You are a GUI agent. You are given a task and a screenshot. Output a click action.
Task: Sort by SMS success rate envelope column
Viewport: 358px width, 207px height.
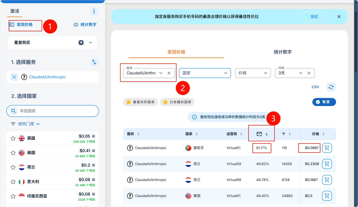point(262,134)
